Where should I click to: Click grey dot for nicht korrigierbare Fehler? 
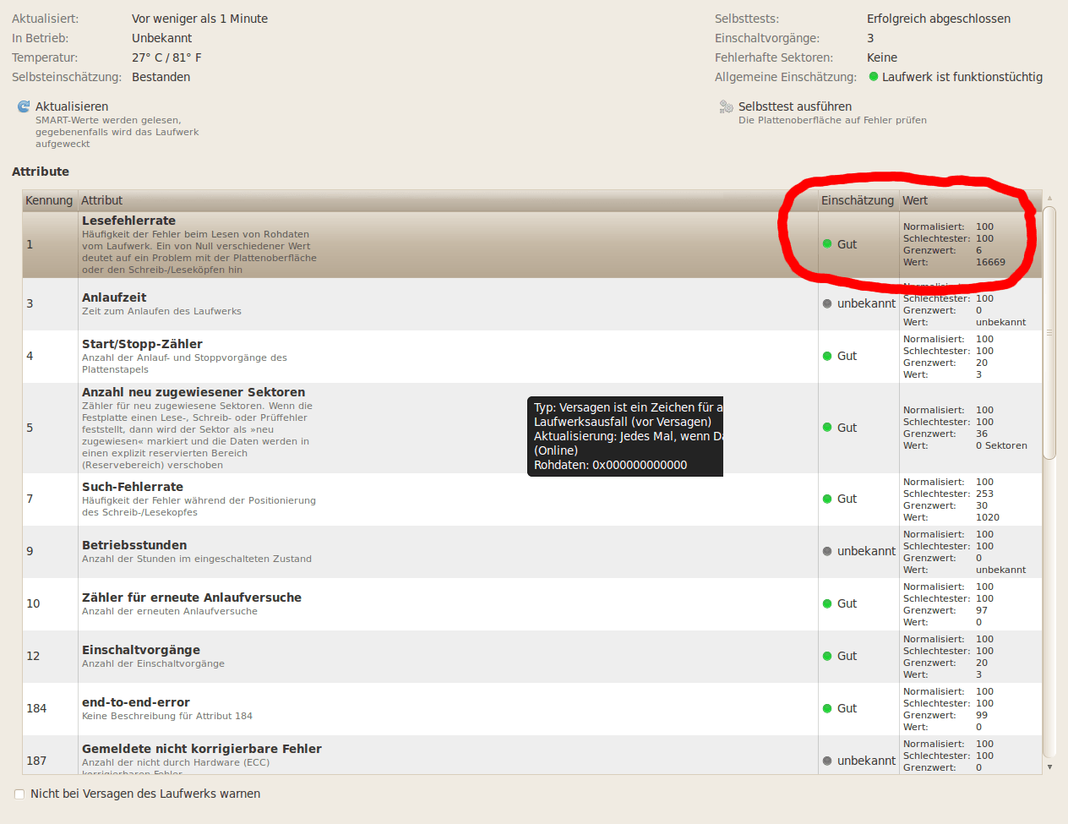click(x=827, y=761)
